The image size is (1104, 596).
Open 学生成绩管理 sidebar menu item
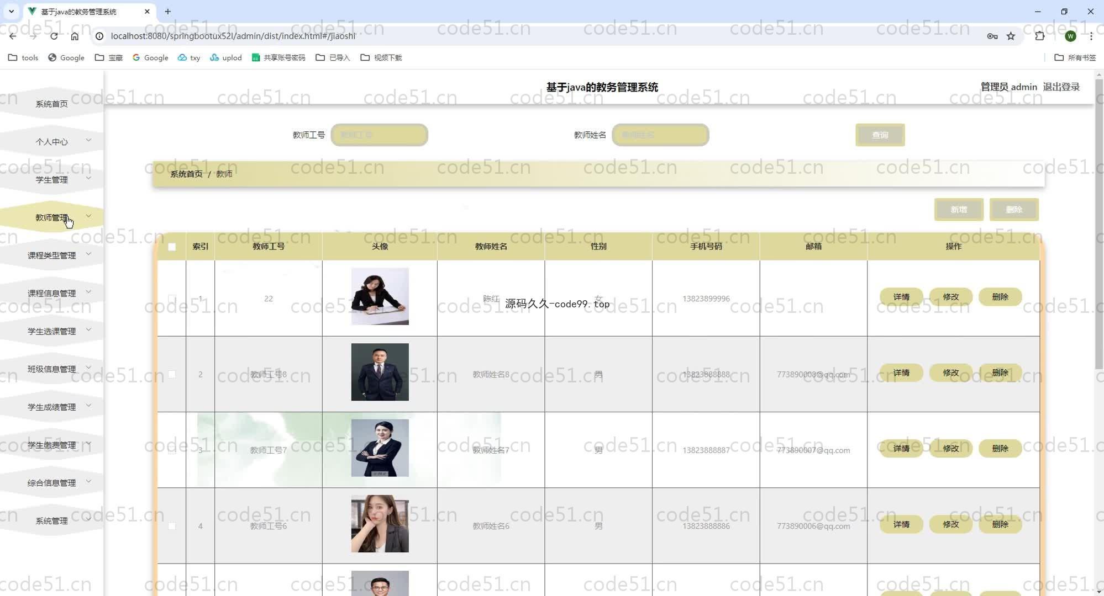point(51,407)
